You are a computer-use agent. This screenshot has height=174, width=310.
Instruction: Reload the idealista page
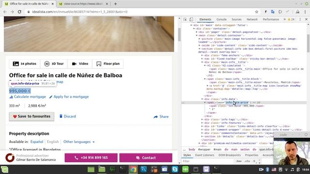pos(19,12)
